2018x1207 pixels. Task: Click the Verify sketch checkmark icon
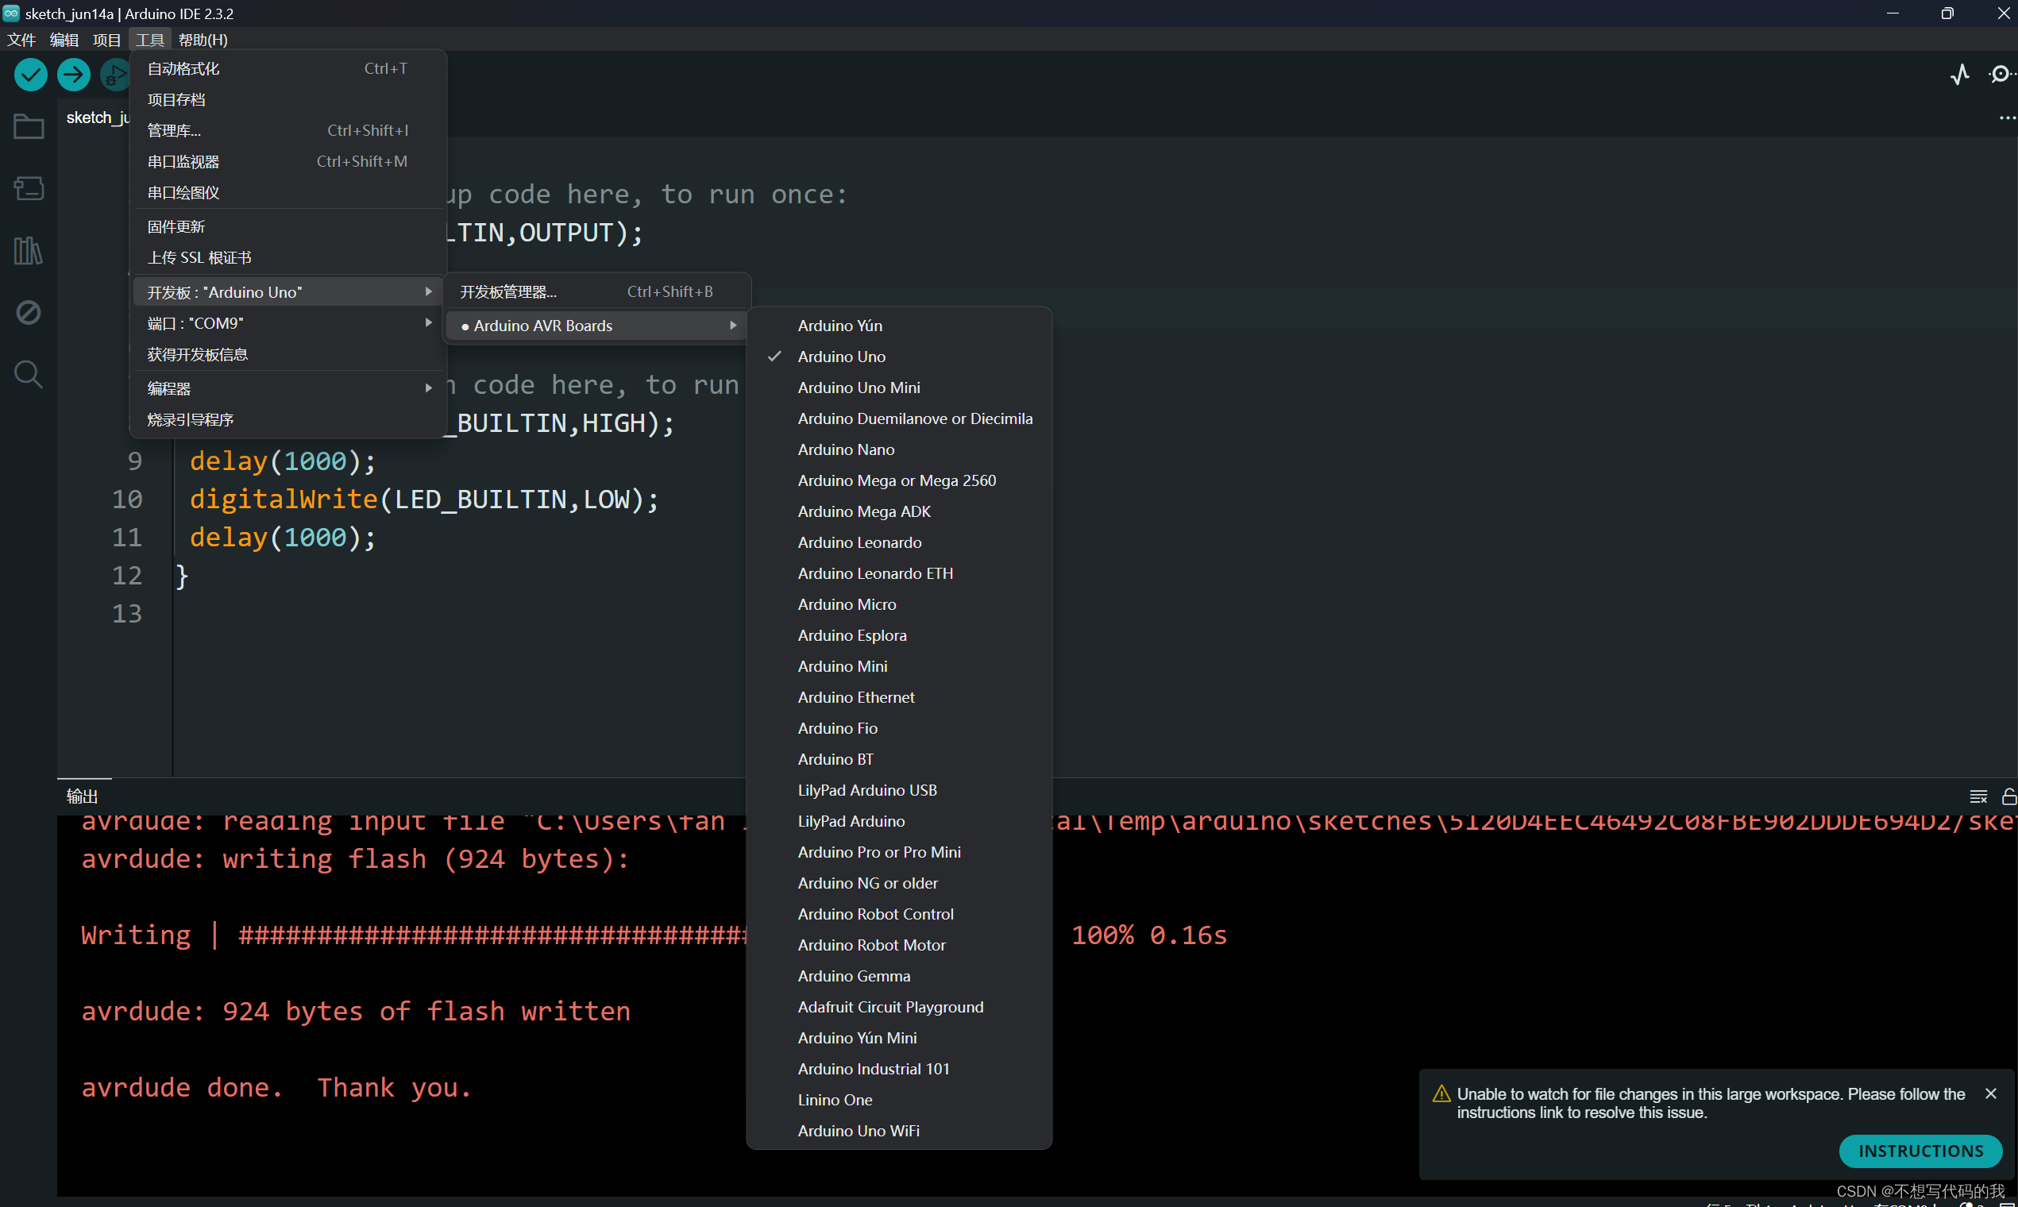31,75
